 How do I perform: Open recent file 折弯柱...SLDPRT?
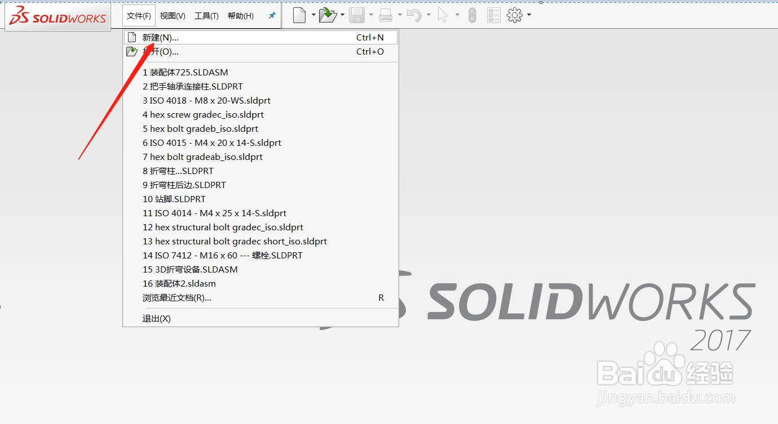(x=260, y=171)
